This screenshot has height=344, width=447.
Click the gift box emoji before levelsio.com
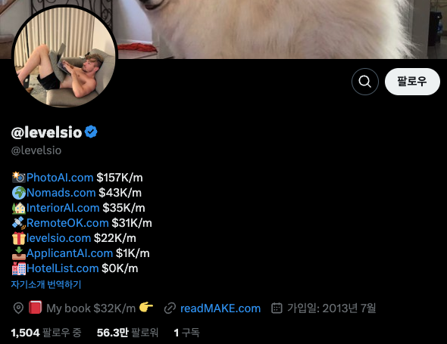click(x=18, y=238)
